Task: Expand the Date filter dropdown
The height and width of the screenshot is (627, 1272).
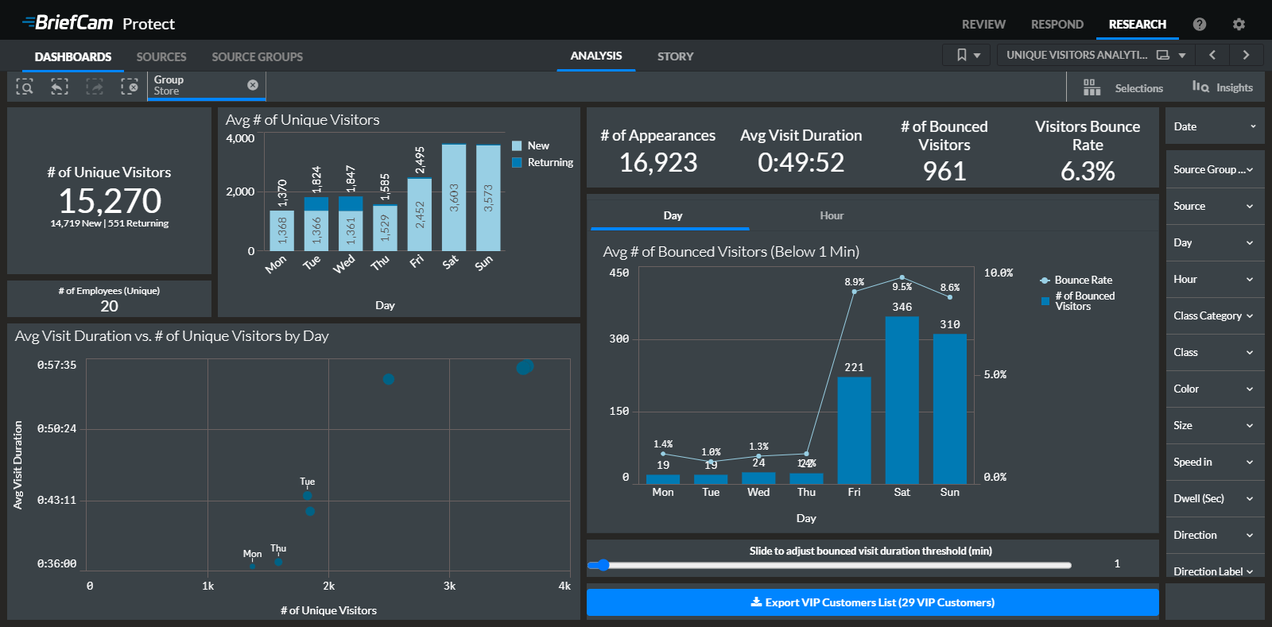Action: (x=1214, y=126)
